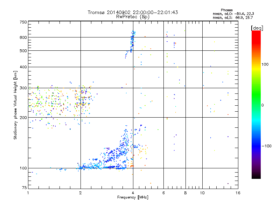This screenshot has width=280, height=210.
Task: Click x-axis tick label "16"
Action: [238, 193]
